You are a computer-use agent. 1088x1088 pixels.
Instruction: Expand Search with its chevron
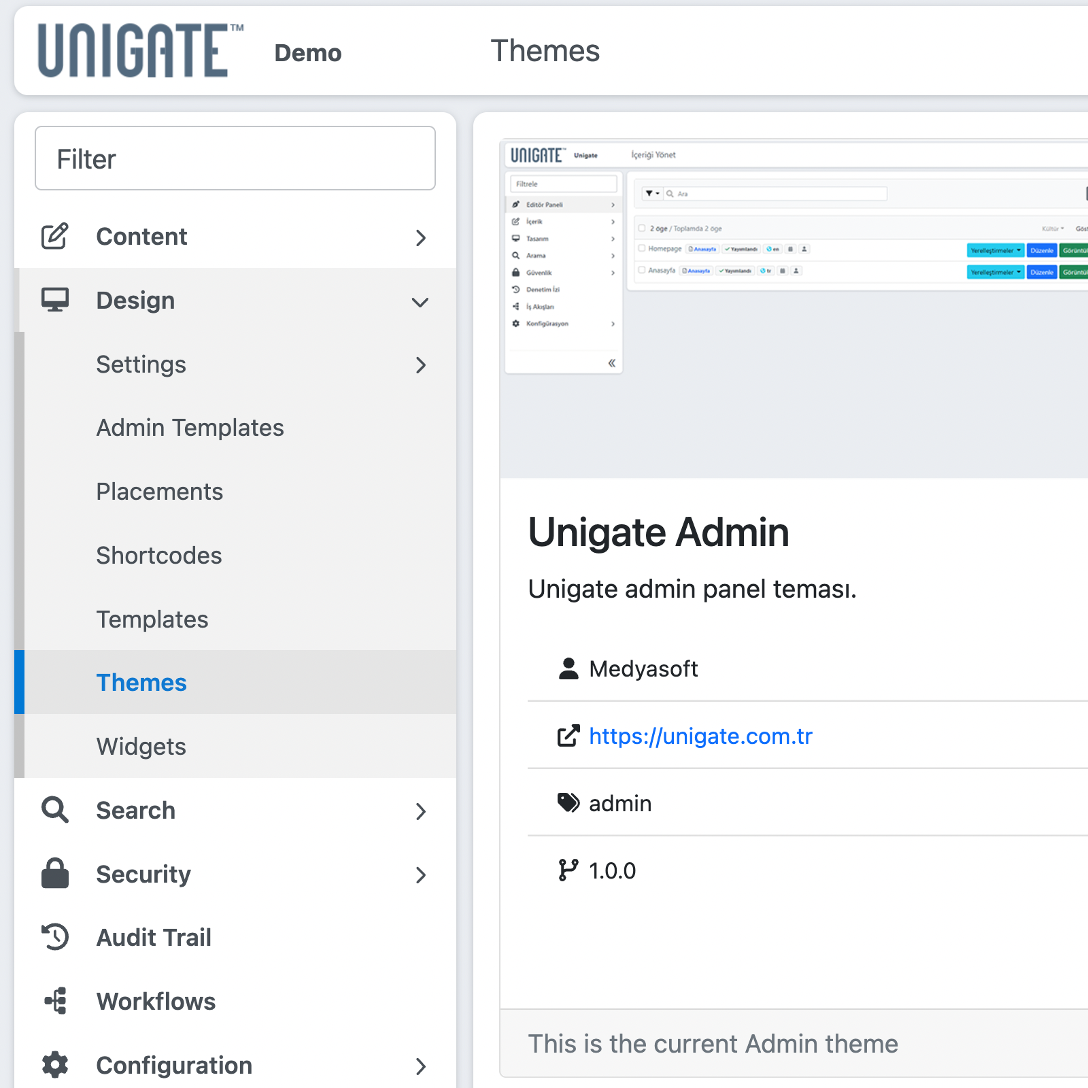421,811
